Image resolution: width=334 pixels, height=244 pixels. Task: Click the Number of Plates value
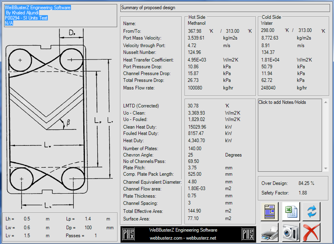pos(195,148)
